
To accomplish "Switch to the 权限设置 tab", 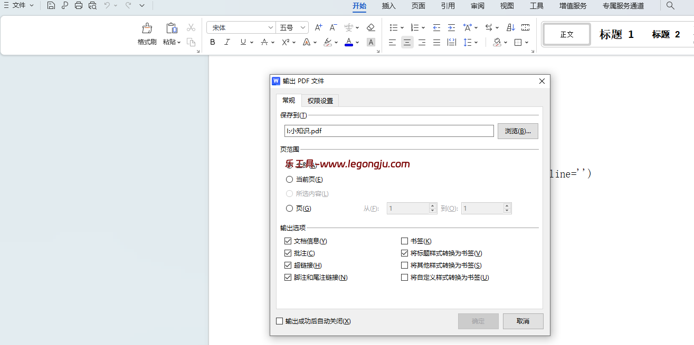I will coord(319,100).
